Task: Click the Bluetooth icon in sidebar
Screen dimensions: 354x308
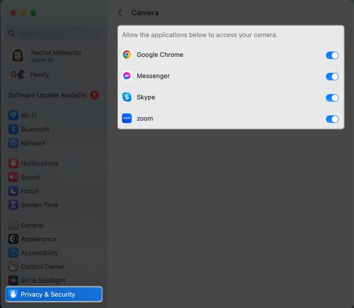Action: 13,129
